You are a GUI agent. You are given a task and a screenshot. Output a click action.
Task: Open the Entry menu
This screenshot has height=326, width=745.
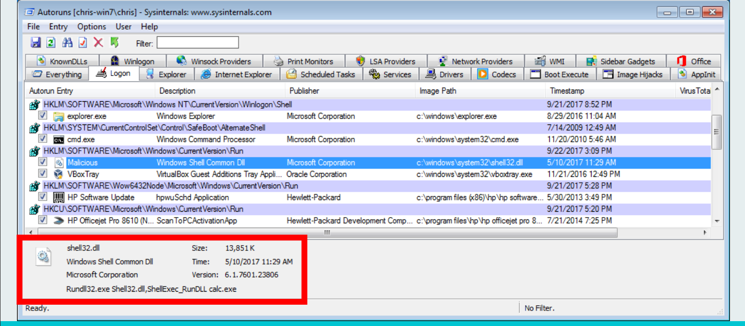coord(58,27)
